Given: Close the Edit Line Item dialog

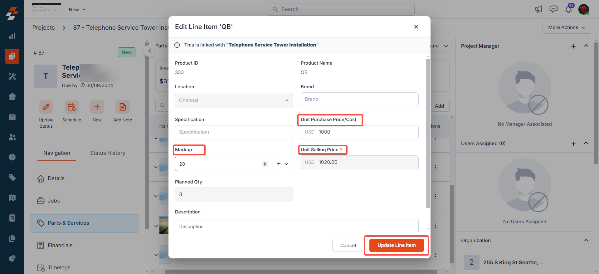Looking at the screenshot, I should tap(416, 27).
